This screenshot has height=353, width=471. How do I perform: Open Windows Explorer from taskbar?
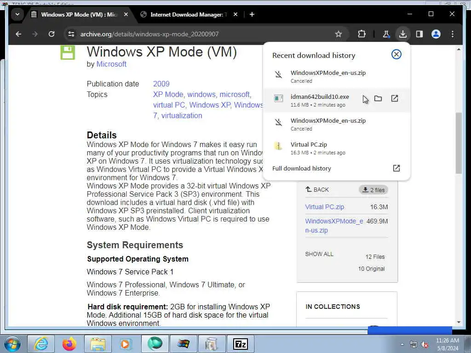pos(98,344)
